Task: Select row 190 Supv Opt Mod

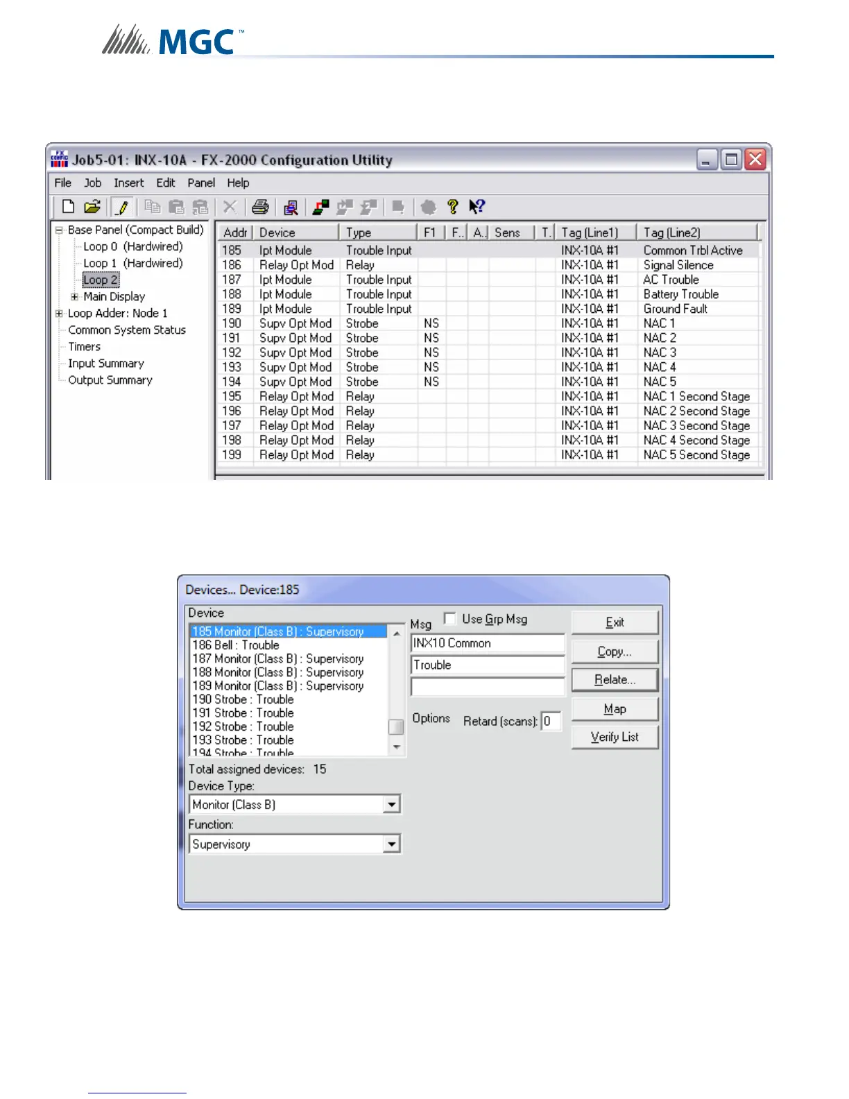Action: (489, 323)
